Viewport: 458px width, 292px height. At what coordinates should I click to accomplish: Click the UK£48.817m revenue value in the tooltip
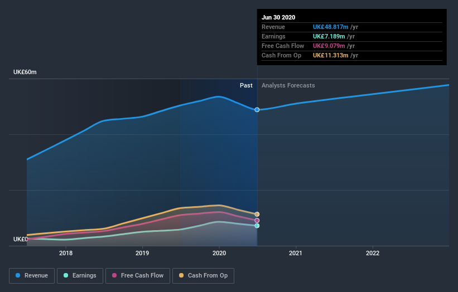[x=330, y=27]
